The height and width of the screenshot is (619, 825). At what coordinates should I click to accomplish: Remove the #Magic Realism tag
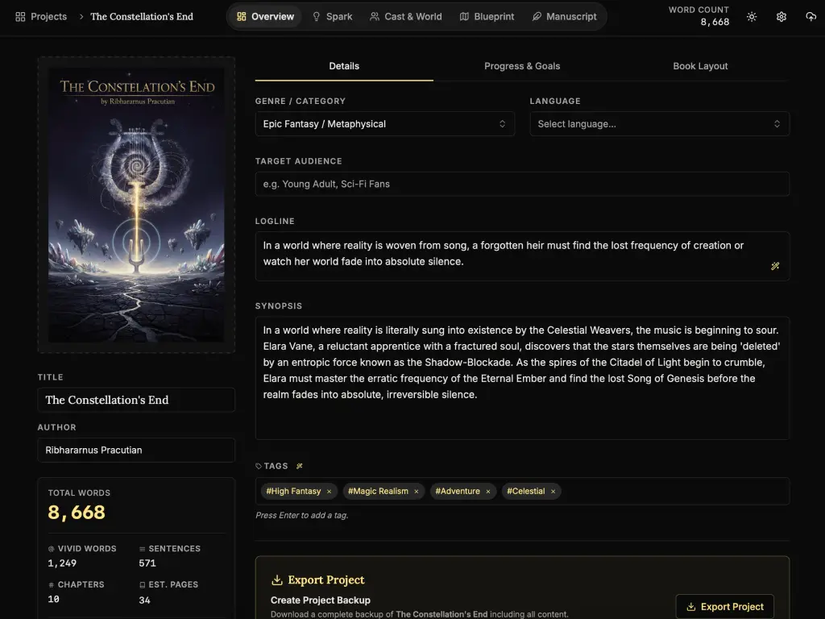click(x=417, y=492)
